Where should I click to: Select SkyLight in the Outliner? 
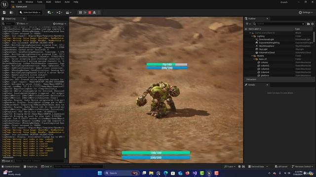[x=263, y=49]
